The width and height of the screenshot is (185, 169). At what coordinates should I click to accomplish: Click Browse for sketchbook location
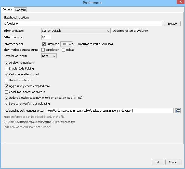tap(172, 24)
